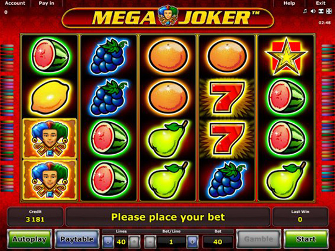Screen dimensions: 335x251
Task: Open the Paytable
Action: pos(77,239)
